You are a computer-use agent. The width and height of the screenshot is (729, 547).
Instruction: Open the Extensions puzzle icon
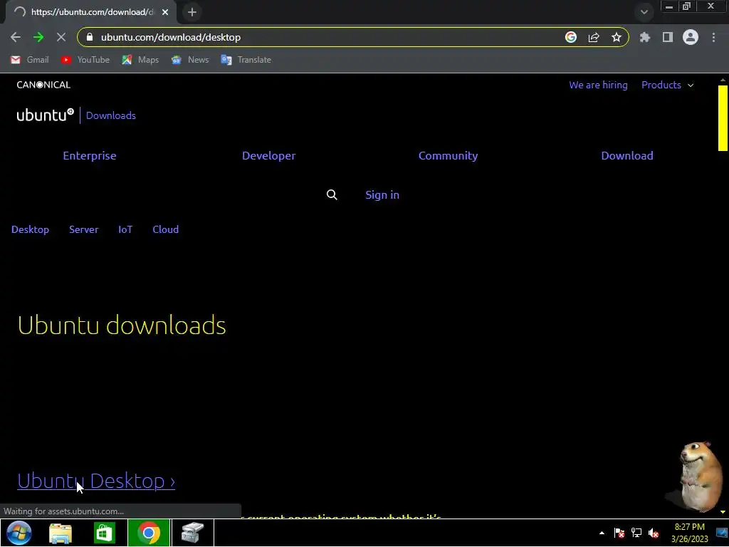point(645,37)
